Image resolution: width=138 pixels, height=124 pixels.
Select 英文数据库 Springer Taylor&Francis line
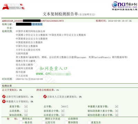(x=72, y=57)
